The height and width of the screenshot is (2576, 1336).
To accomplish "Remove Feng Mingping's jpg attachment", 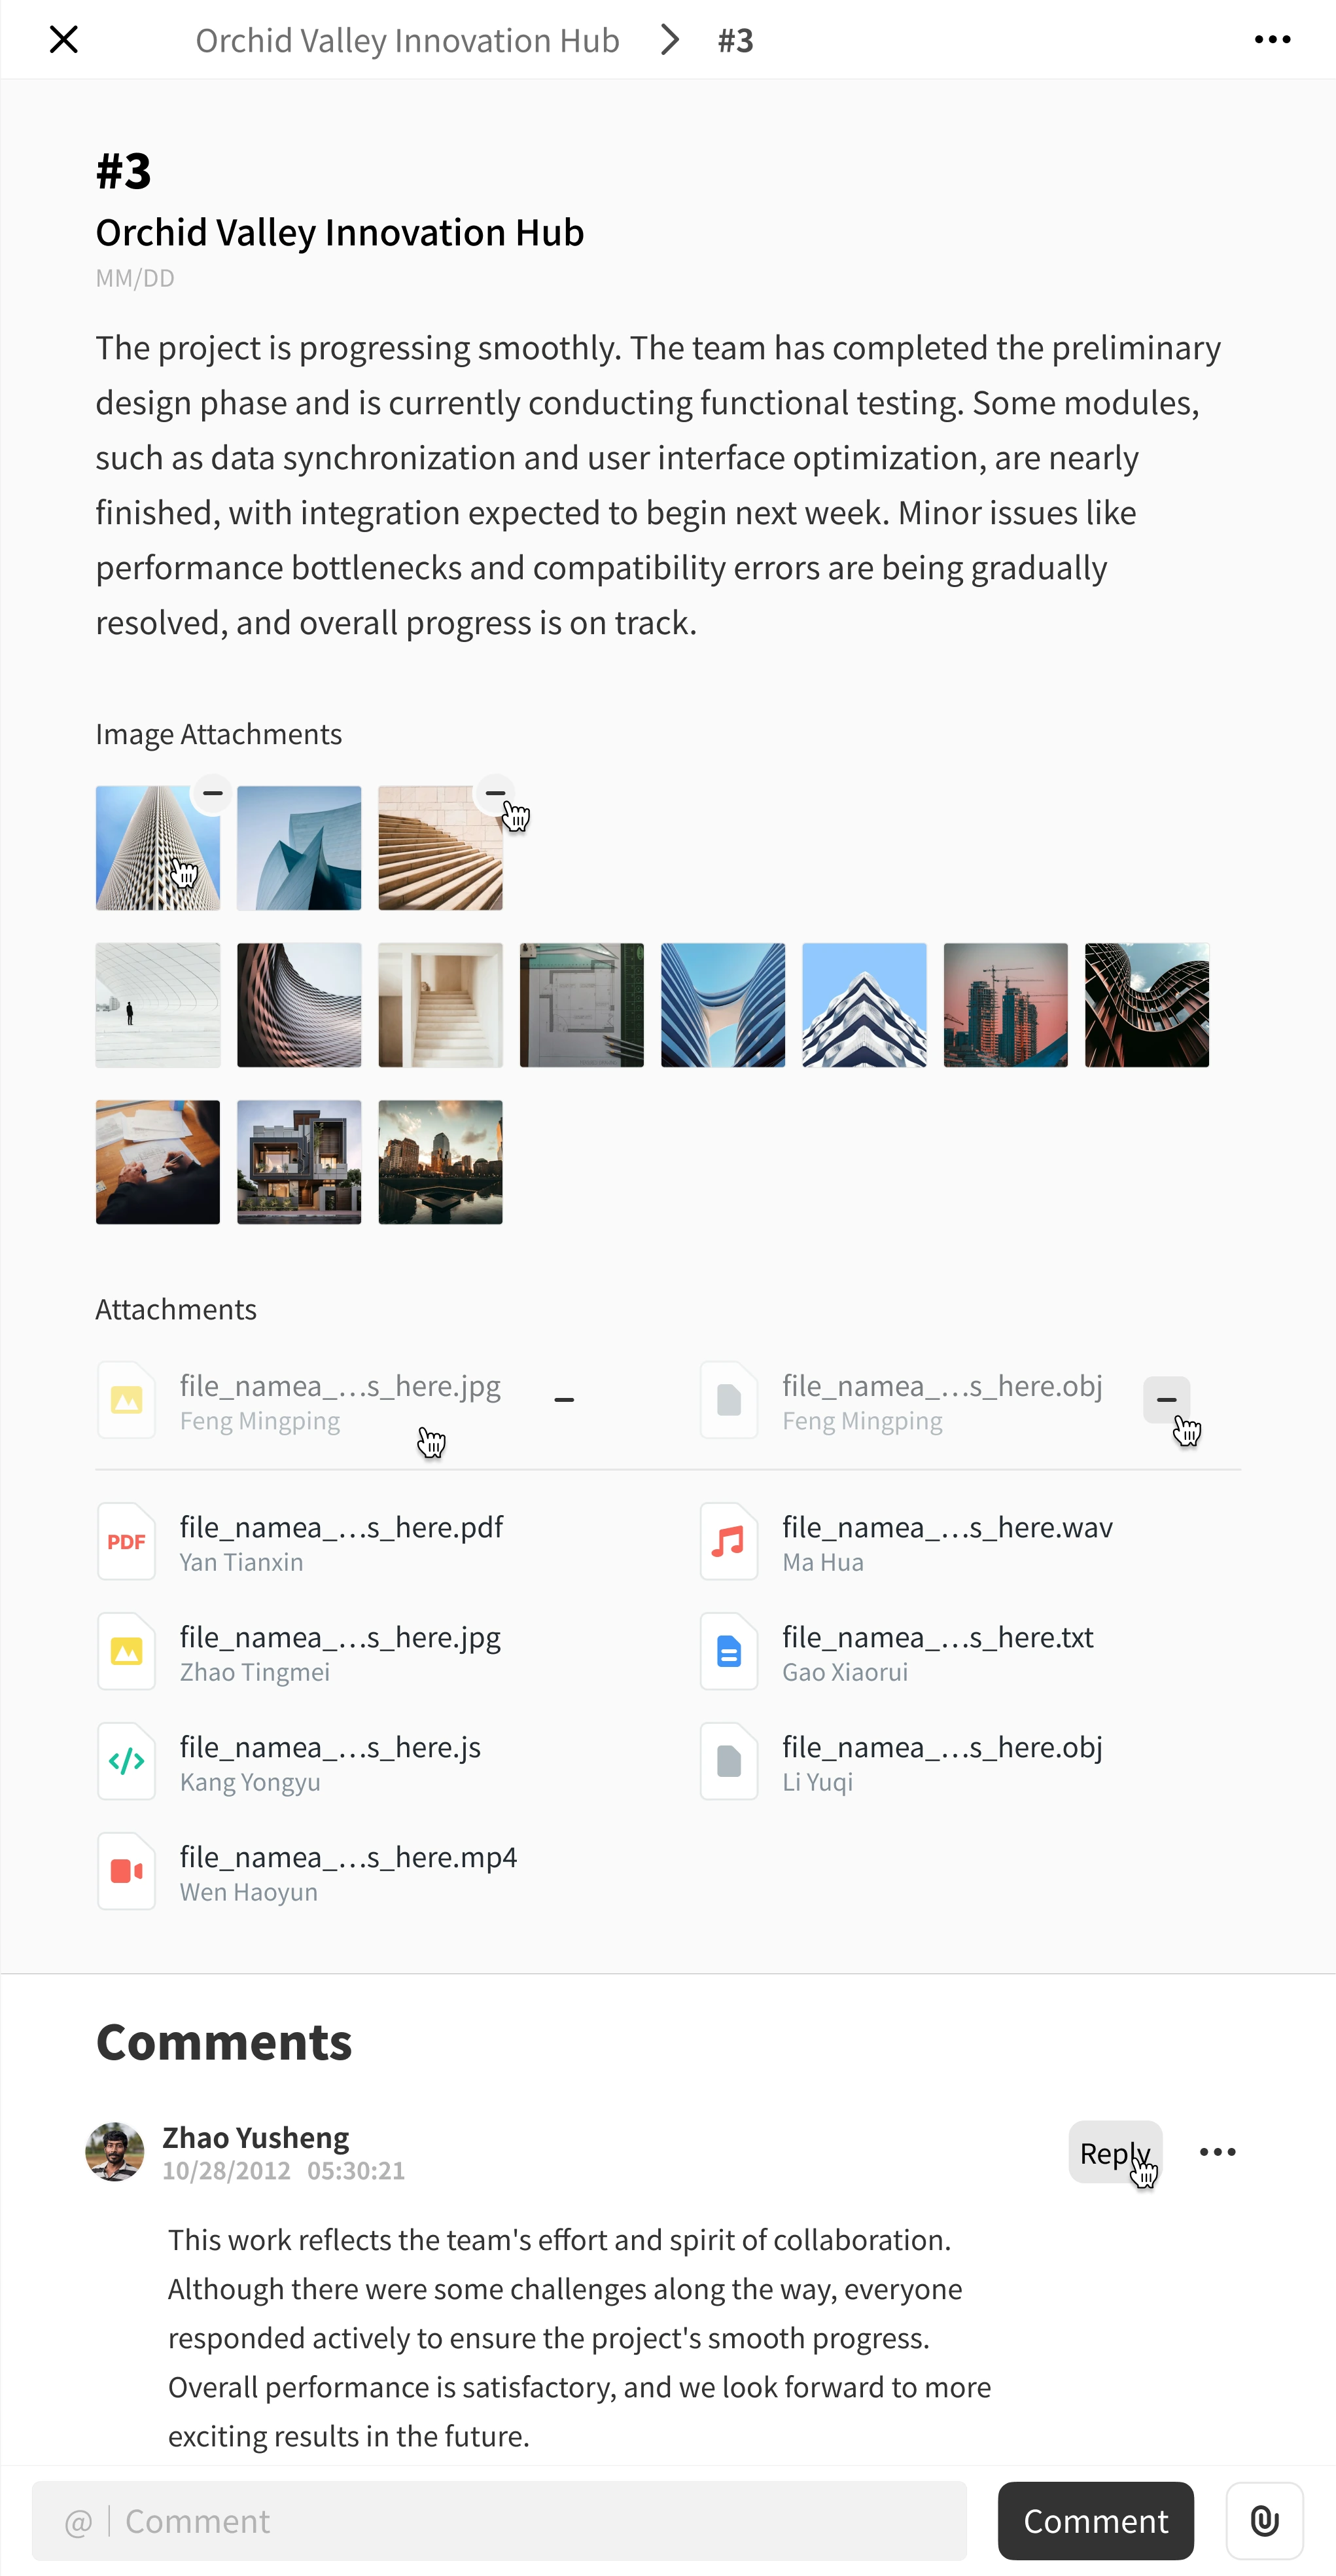I will (x=564, y=1400).
